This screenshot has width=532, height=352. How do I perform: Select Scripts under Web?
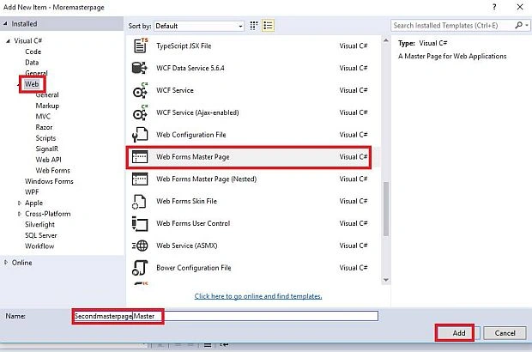coord(45,138)
